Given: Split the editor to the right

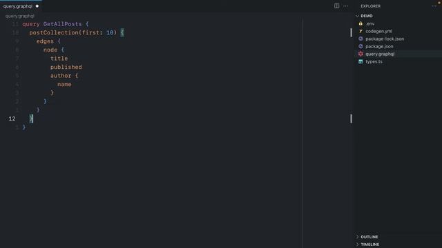Looking at the screenshot, I should point(336,6).
